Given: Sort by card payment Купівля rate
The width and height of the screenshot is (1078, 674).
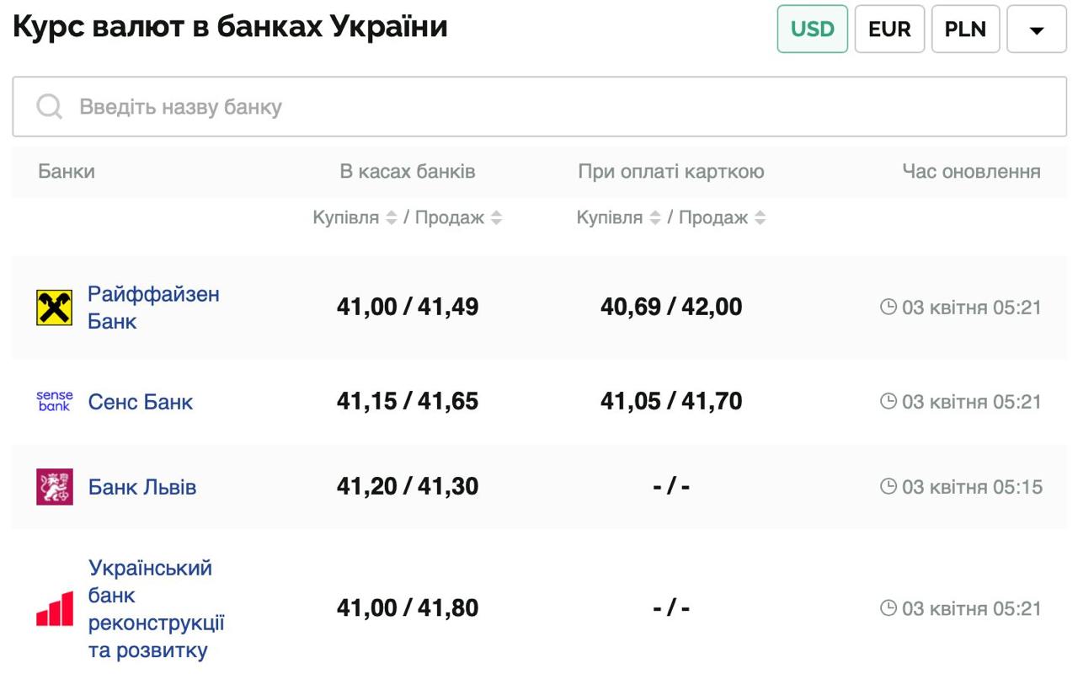Looking at the screenshot, I should [654, 217].
